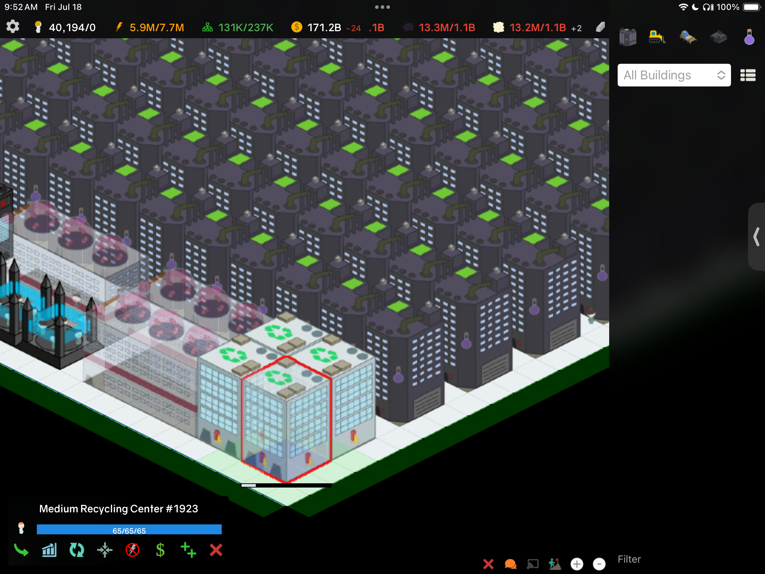Click the 40,194/0 population value
This screenshot has width=765, height=574.
coord(72,27)
